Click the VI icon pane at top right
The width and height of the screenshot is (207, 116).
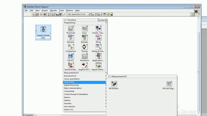tap(197, 13)
